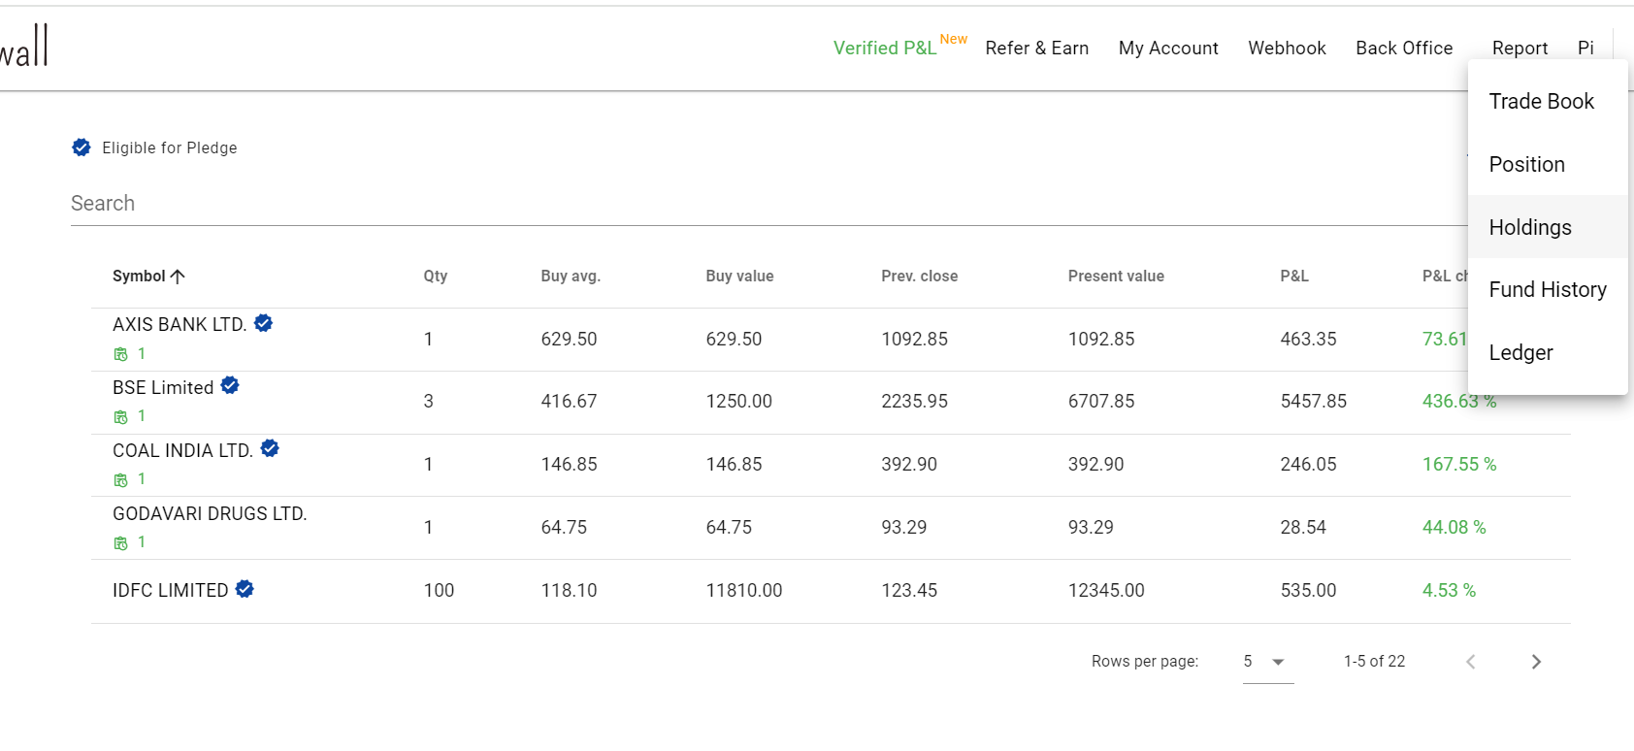Toggle sort order using Symbol column arrow

point(179,276)
